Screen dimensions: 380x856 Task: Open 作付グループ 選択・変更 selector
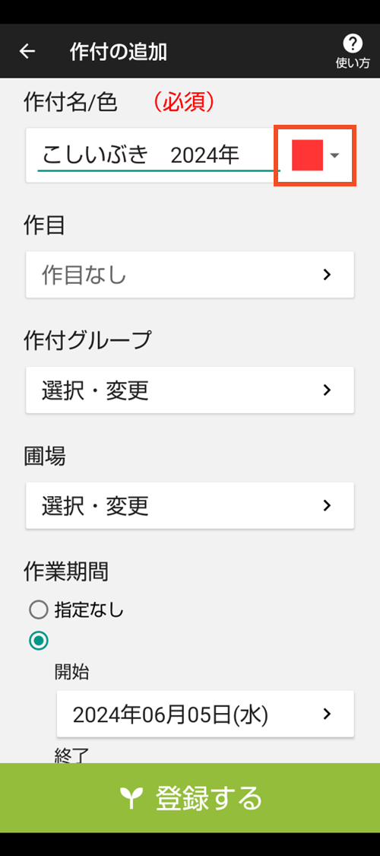[x=190, y=390]
